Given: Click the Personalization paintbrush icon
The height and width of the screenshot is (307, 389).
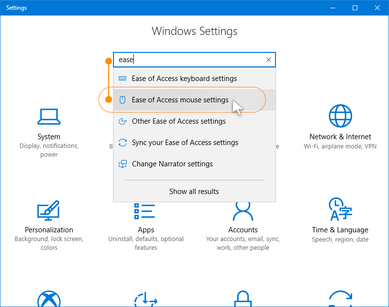Looking at the screenshot, I should [49, 210].
